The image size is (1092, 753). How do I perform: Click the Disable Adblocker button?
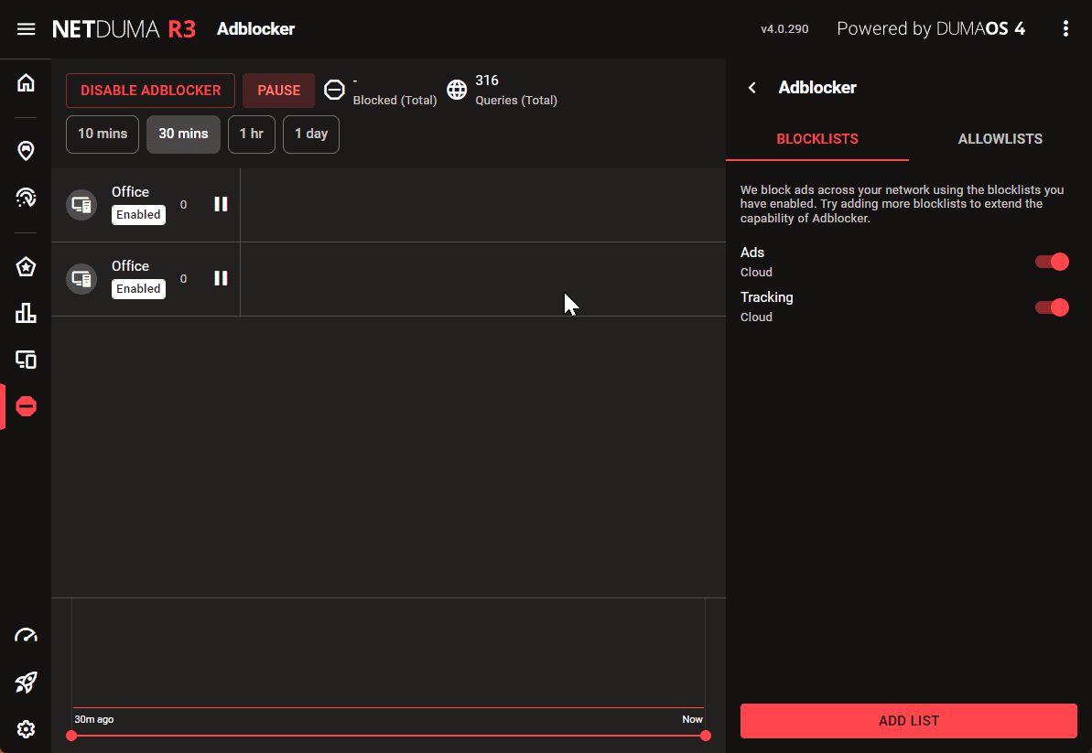click(x=150, y=91)
